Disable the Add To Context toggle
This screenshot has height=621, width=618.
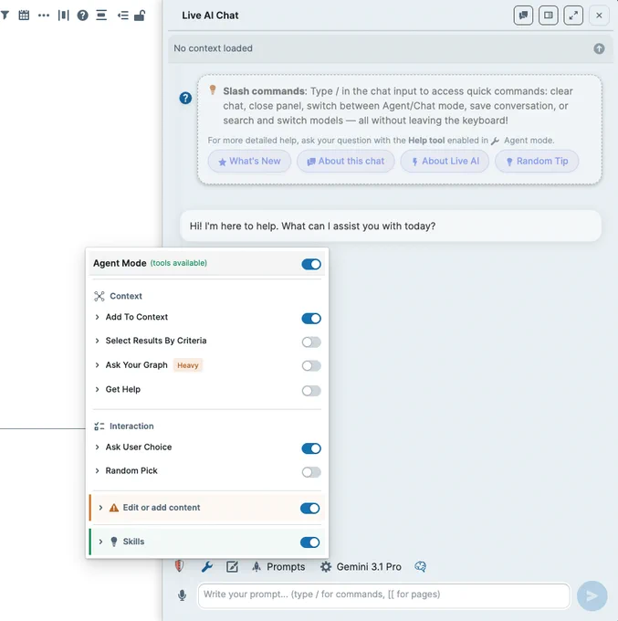point(311,319)
